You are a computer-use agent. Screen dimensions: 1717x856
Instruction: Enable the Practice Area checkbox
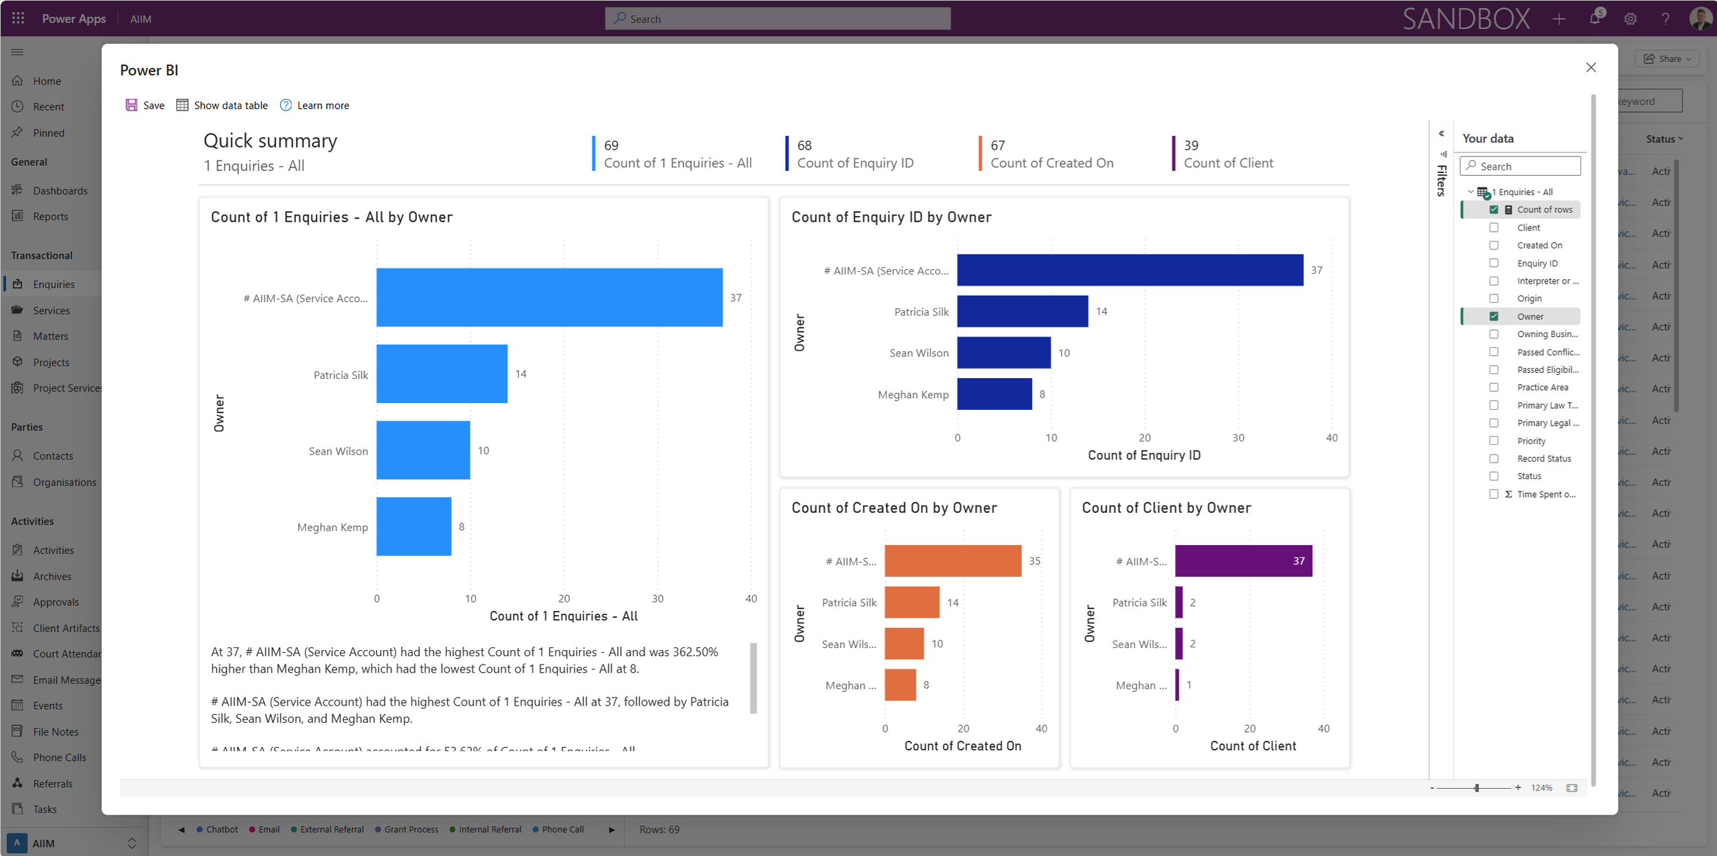tap(1493, 387)
